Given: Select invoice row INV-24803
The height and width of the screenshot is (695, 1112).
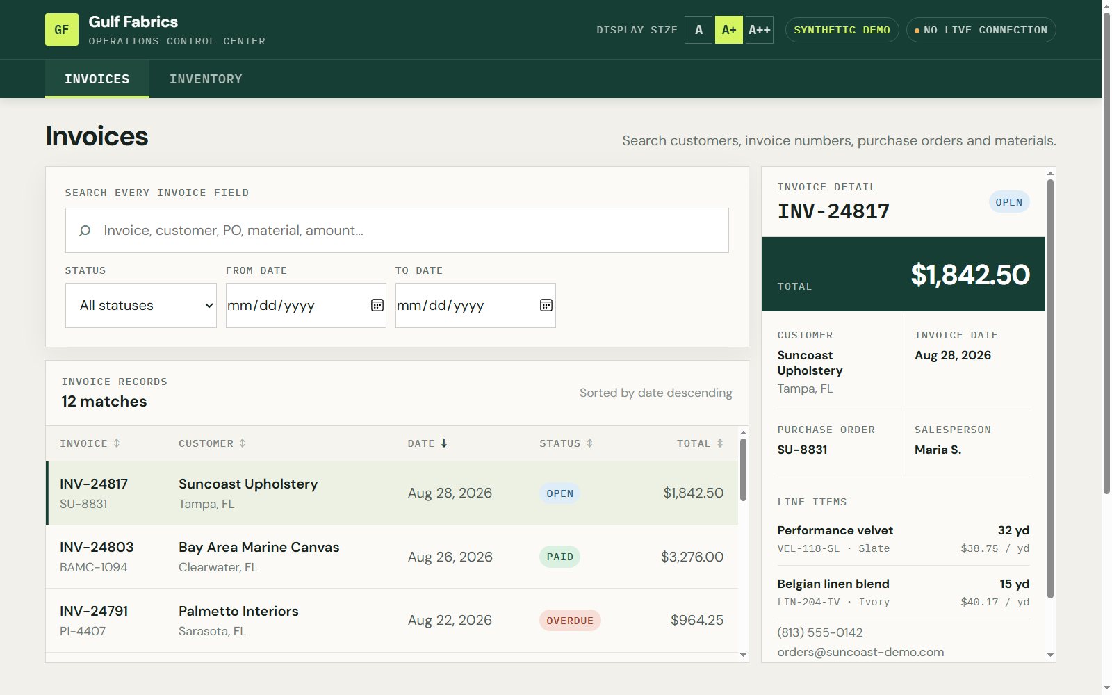Looking at the screenshot, I should point(392,557).
